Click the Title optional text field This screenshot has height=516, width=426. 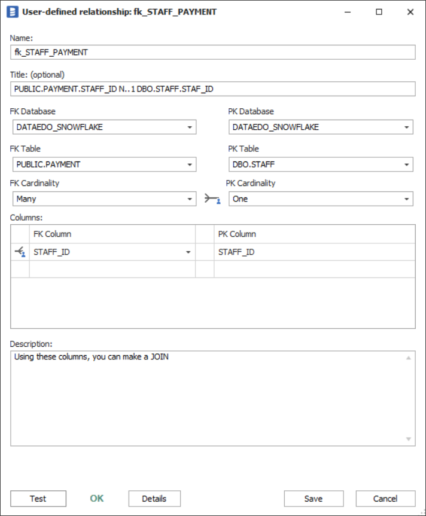click(212, 89)
